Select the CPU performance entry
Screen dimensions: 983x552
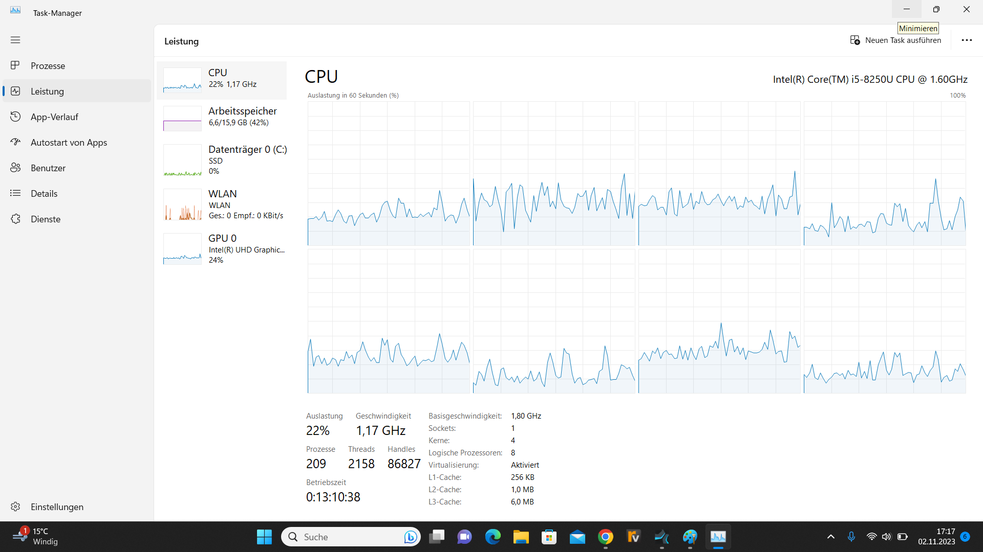pos(222,80)
